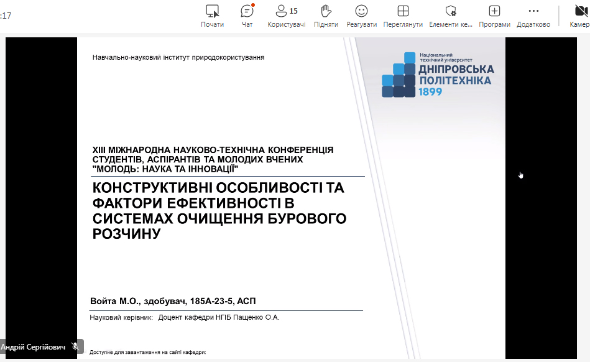Select the Андрій Сергійович participant name label
The height and width of the screenshot is (362, 590).
click(33, 347)
